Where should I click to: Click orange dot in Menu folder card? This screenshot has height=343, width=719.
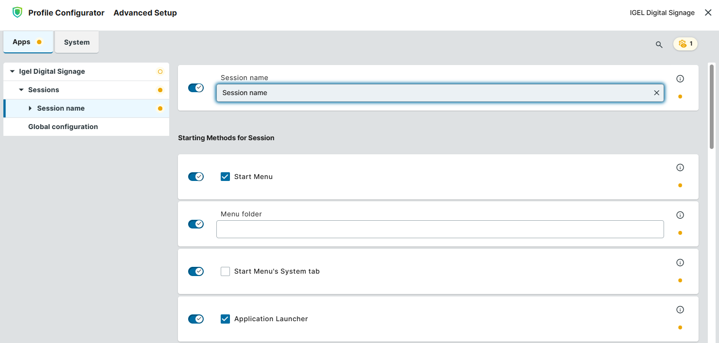point(680,233)
